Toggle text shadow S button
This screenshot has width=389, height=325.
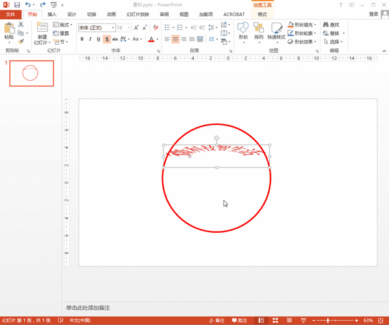point(107,39)
